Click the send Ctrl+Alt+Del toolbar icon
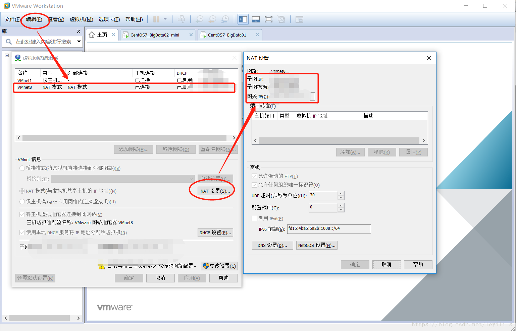Image resolution: width=516 pixels, height=331 pixels. pyautogui.click(x=181, y=19)
